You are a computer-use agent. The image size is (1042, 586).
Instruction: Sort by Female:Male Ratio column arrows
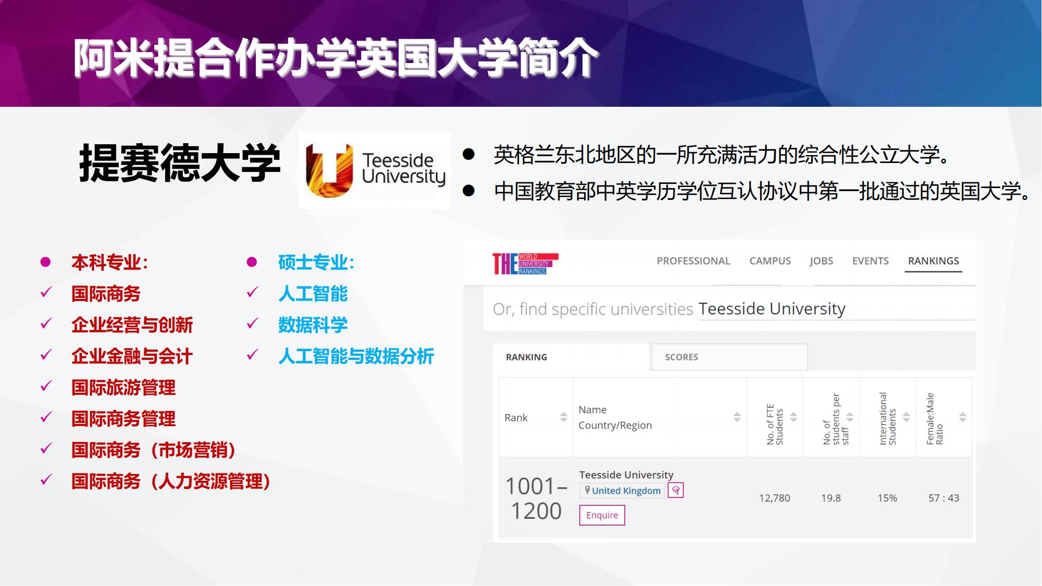(962, 417)
